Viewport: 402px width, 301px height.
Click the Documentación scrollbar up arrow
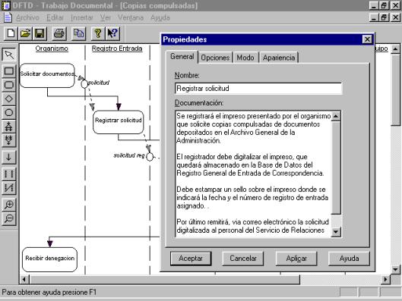336,116
